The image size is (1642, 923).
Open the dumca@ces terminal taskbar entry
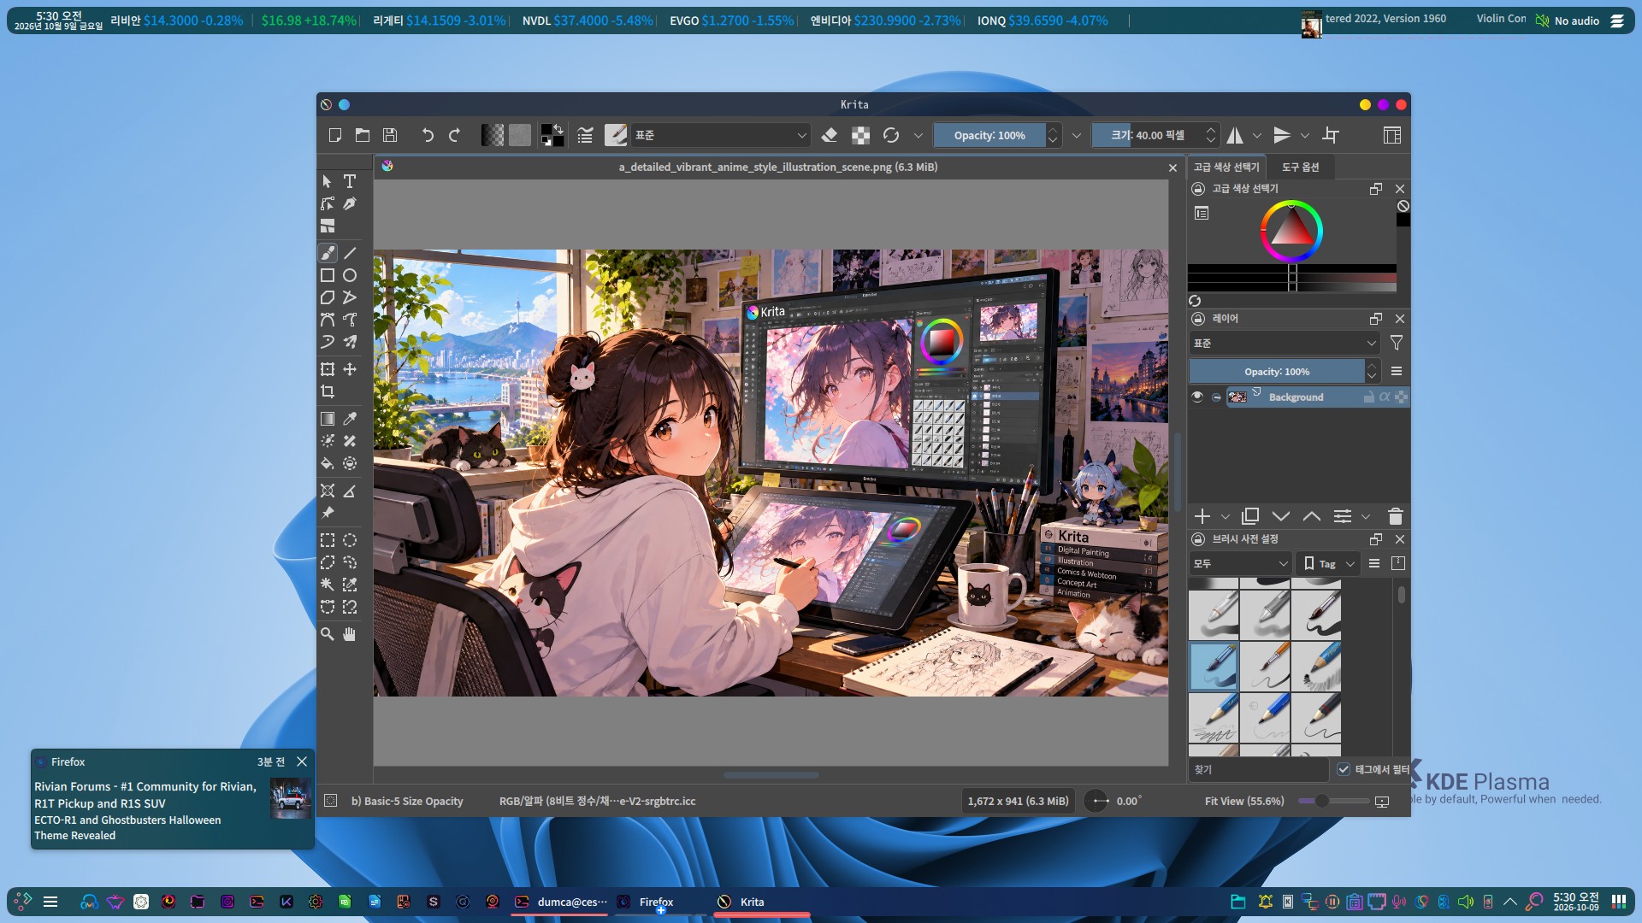point(560,902)
